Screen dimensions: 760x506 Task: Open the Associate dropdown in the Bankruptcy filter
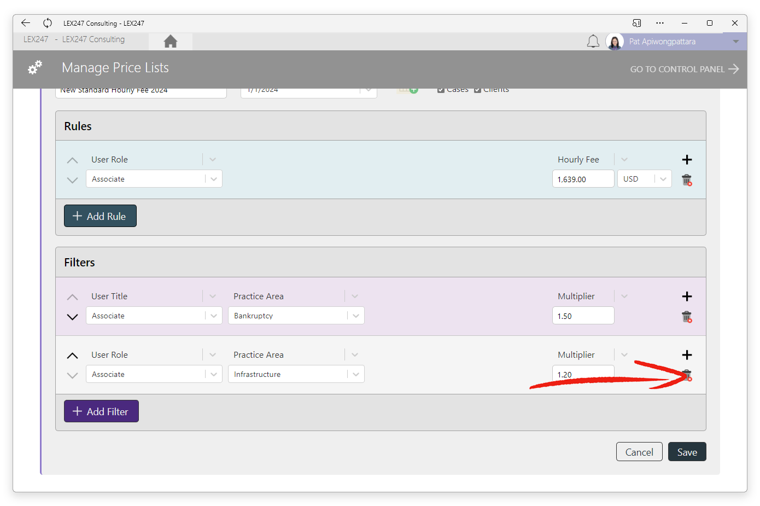click(x=154, y=316)
